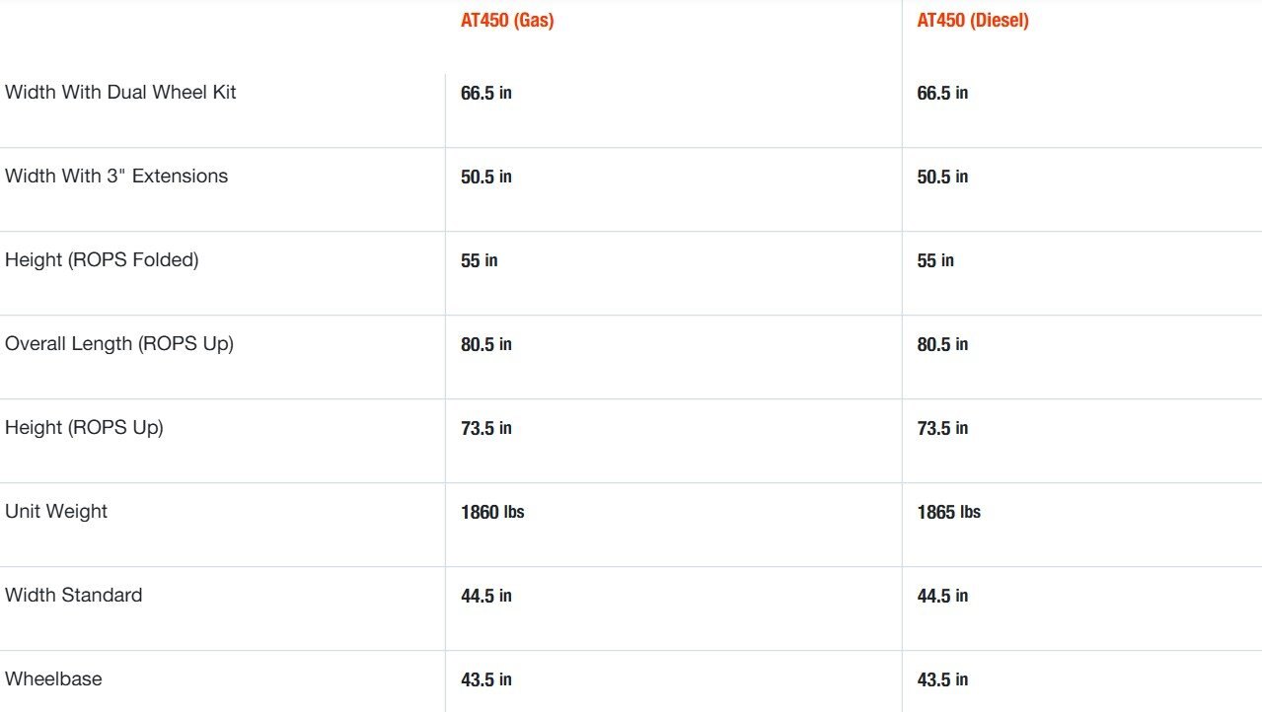Select the Width With Dual Wheel Kit label
The image size is (1262, 712).
pyautogui.click(x=120, y=93)
